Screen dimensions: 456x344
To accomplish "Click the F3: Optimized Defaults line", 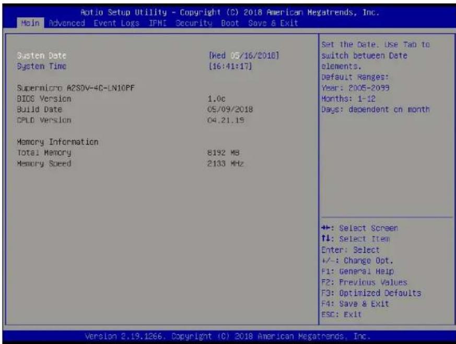I will 371,293.
